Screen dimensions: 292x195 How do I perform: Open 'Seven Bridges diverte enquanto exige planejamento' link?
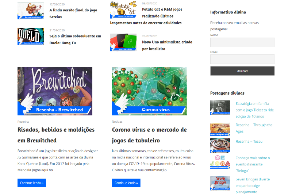253,186
